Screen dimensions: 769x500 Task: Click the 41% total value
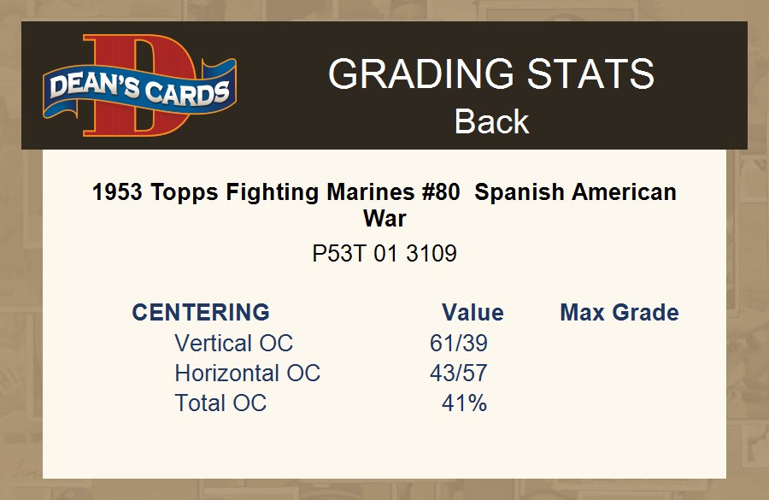[x=464, y=403]
